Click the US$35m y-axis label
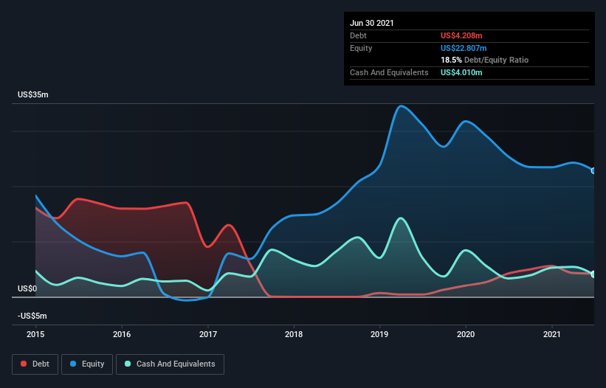Viewport: 606px width, 388px height. coord(33,94)
